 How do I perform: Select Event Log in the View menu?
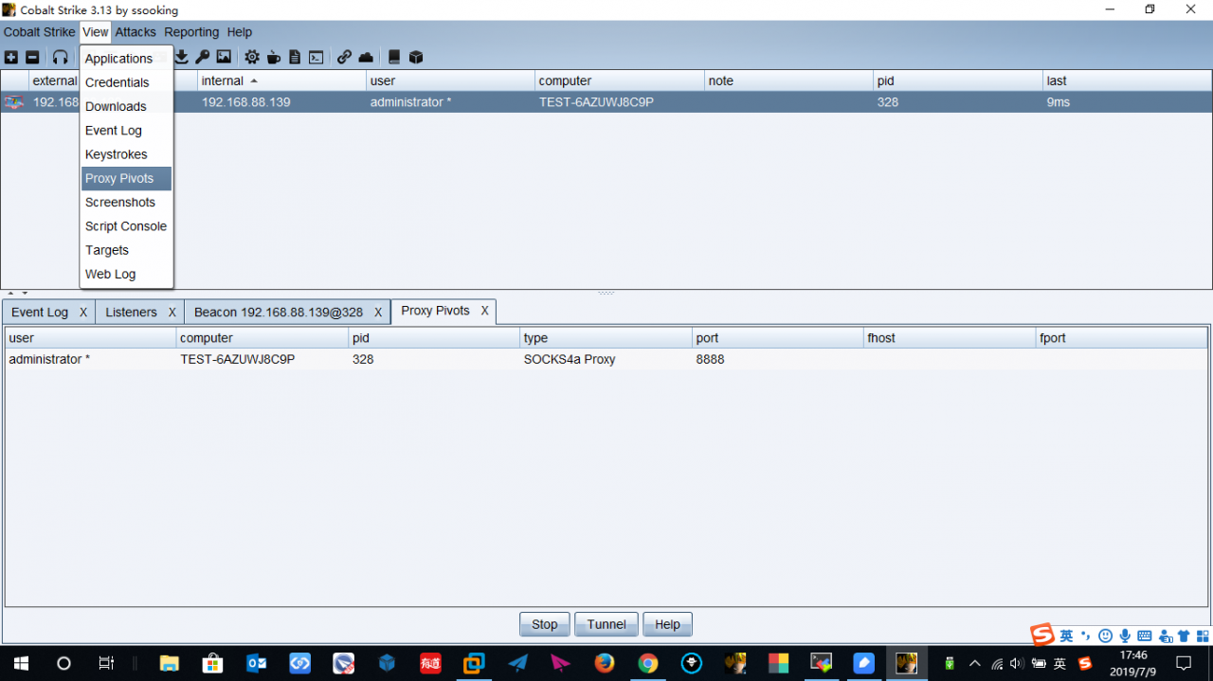click(x=126, y=131)
